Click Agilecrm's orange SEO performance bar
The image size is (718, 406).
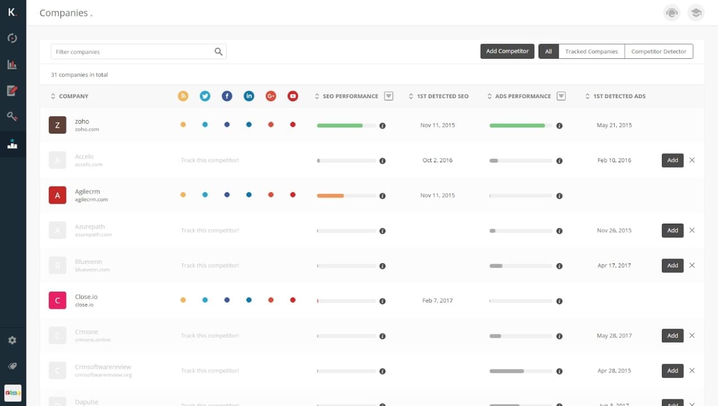pos(330,196)
